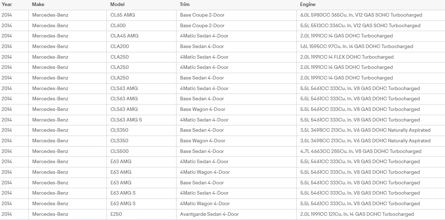445x220 pixels.
Task: Select the CLS63 AMG Base Wagon trim cell
Action: coord(236,109)
